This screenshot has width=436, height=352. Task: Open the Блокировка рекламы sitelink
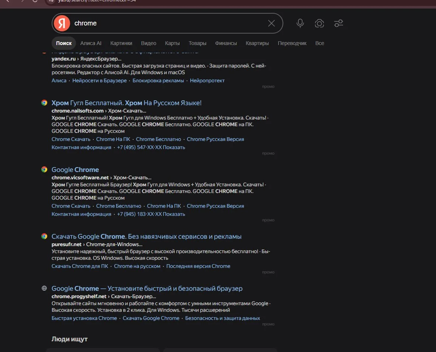[158, 81]
